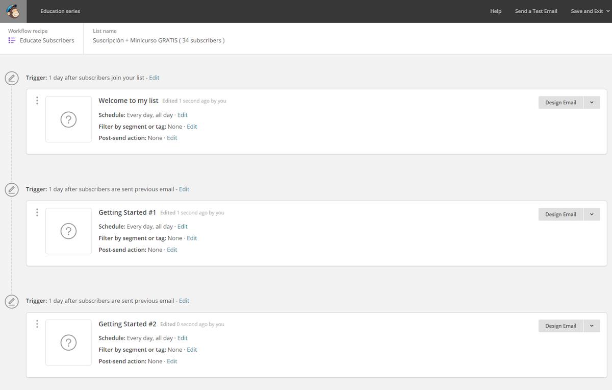
Task: Click the Mailchimp Freddie logo
Action: (13, 11)
